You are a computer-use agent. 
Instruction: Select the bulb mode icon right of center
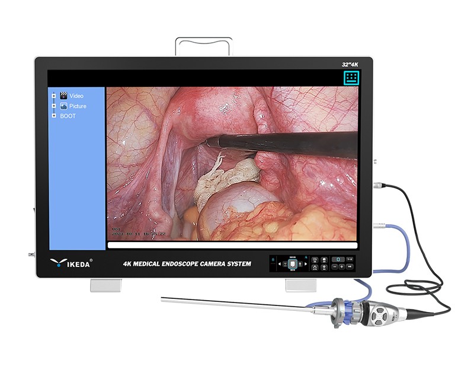[300, 264]
